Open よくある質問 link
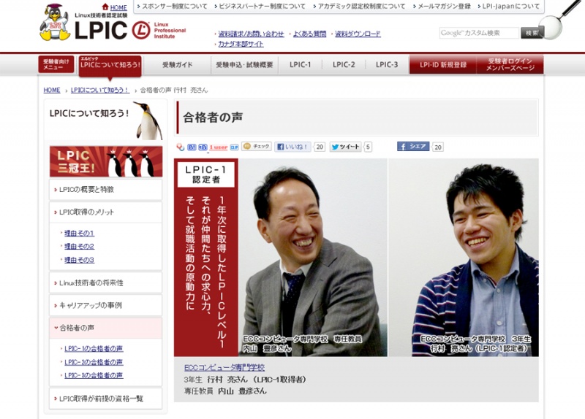585x419 pixels. tap(309, 34)
